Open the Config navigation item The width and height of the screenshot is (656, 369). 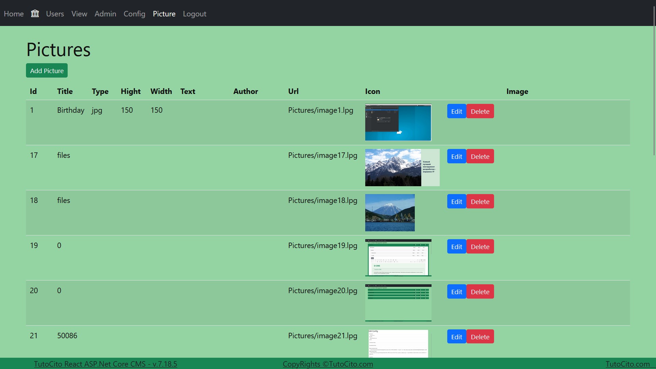pos(134,14)
